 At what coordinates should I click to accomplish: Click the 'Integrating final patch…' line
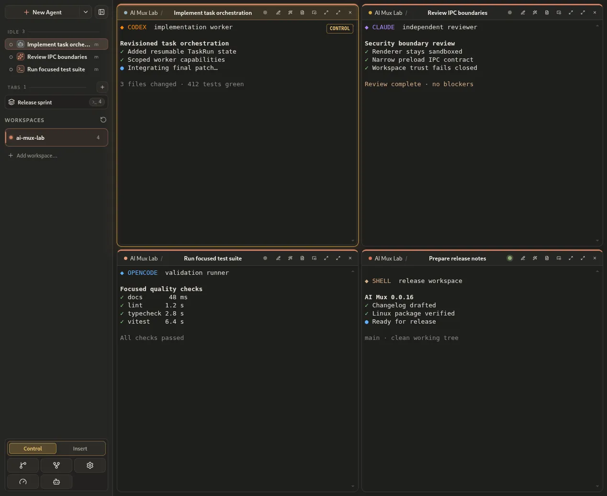169,68
